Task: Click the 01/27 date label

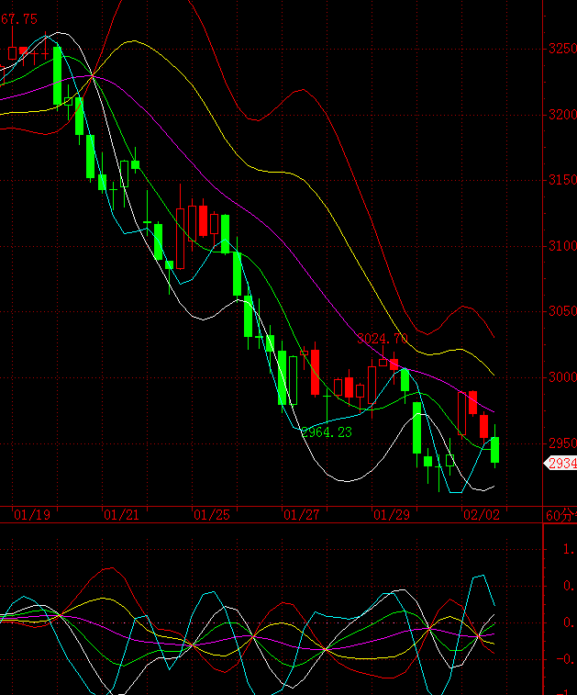Action: tap(301, 515)
